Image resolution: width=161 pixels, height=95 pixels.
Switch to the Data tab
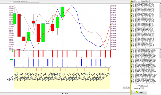[132, 1]
